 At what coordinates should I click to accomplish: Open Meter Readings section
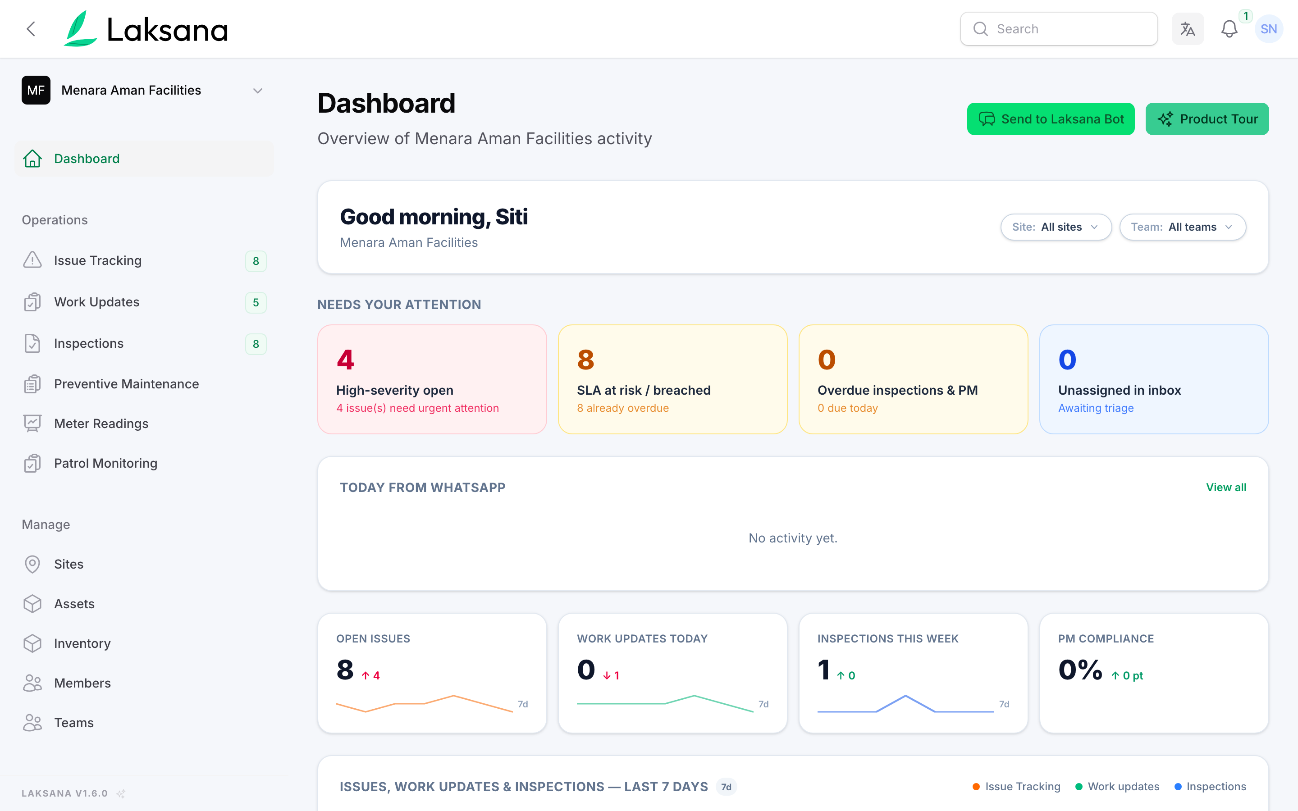point(144,424)
